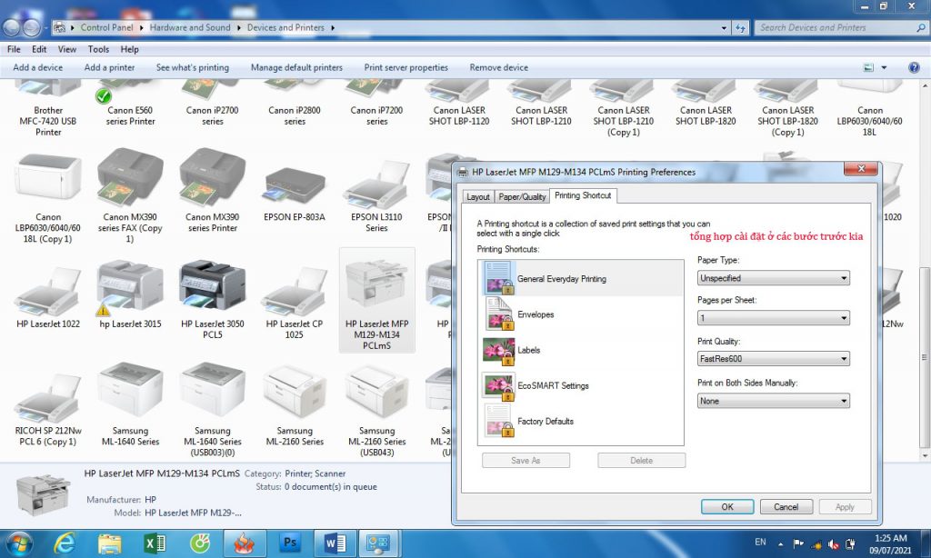Refresh the Devices and Printers address bar
931x558 pixels.
pos(740,27)
